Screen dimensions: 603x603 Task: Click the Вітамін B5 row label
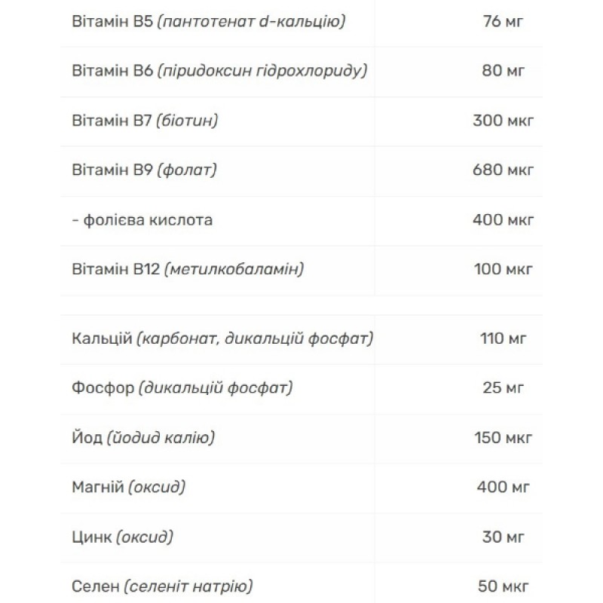coord(209,21)
